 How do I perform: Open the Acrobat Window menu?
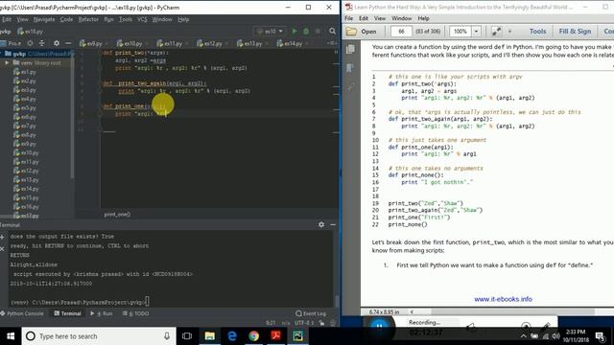[x=401, y=18]
